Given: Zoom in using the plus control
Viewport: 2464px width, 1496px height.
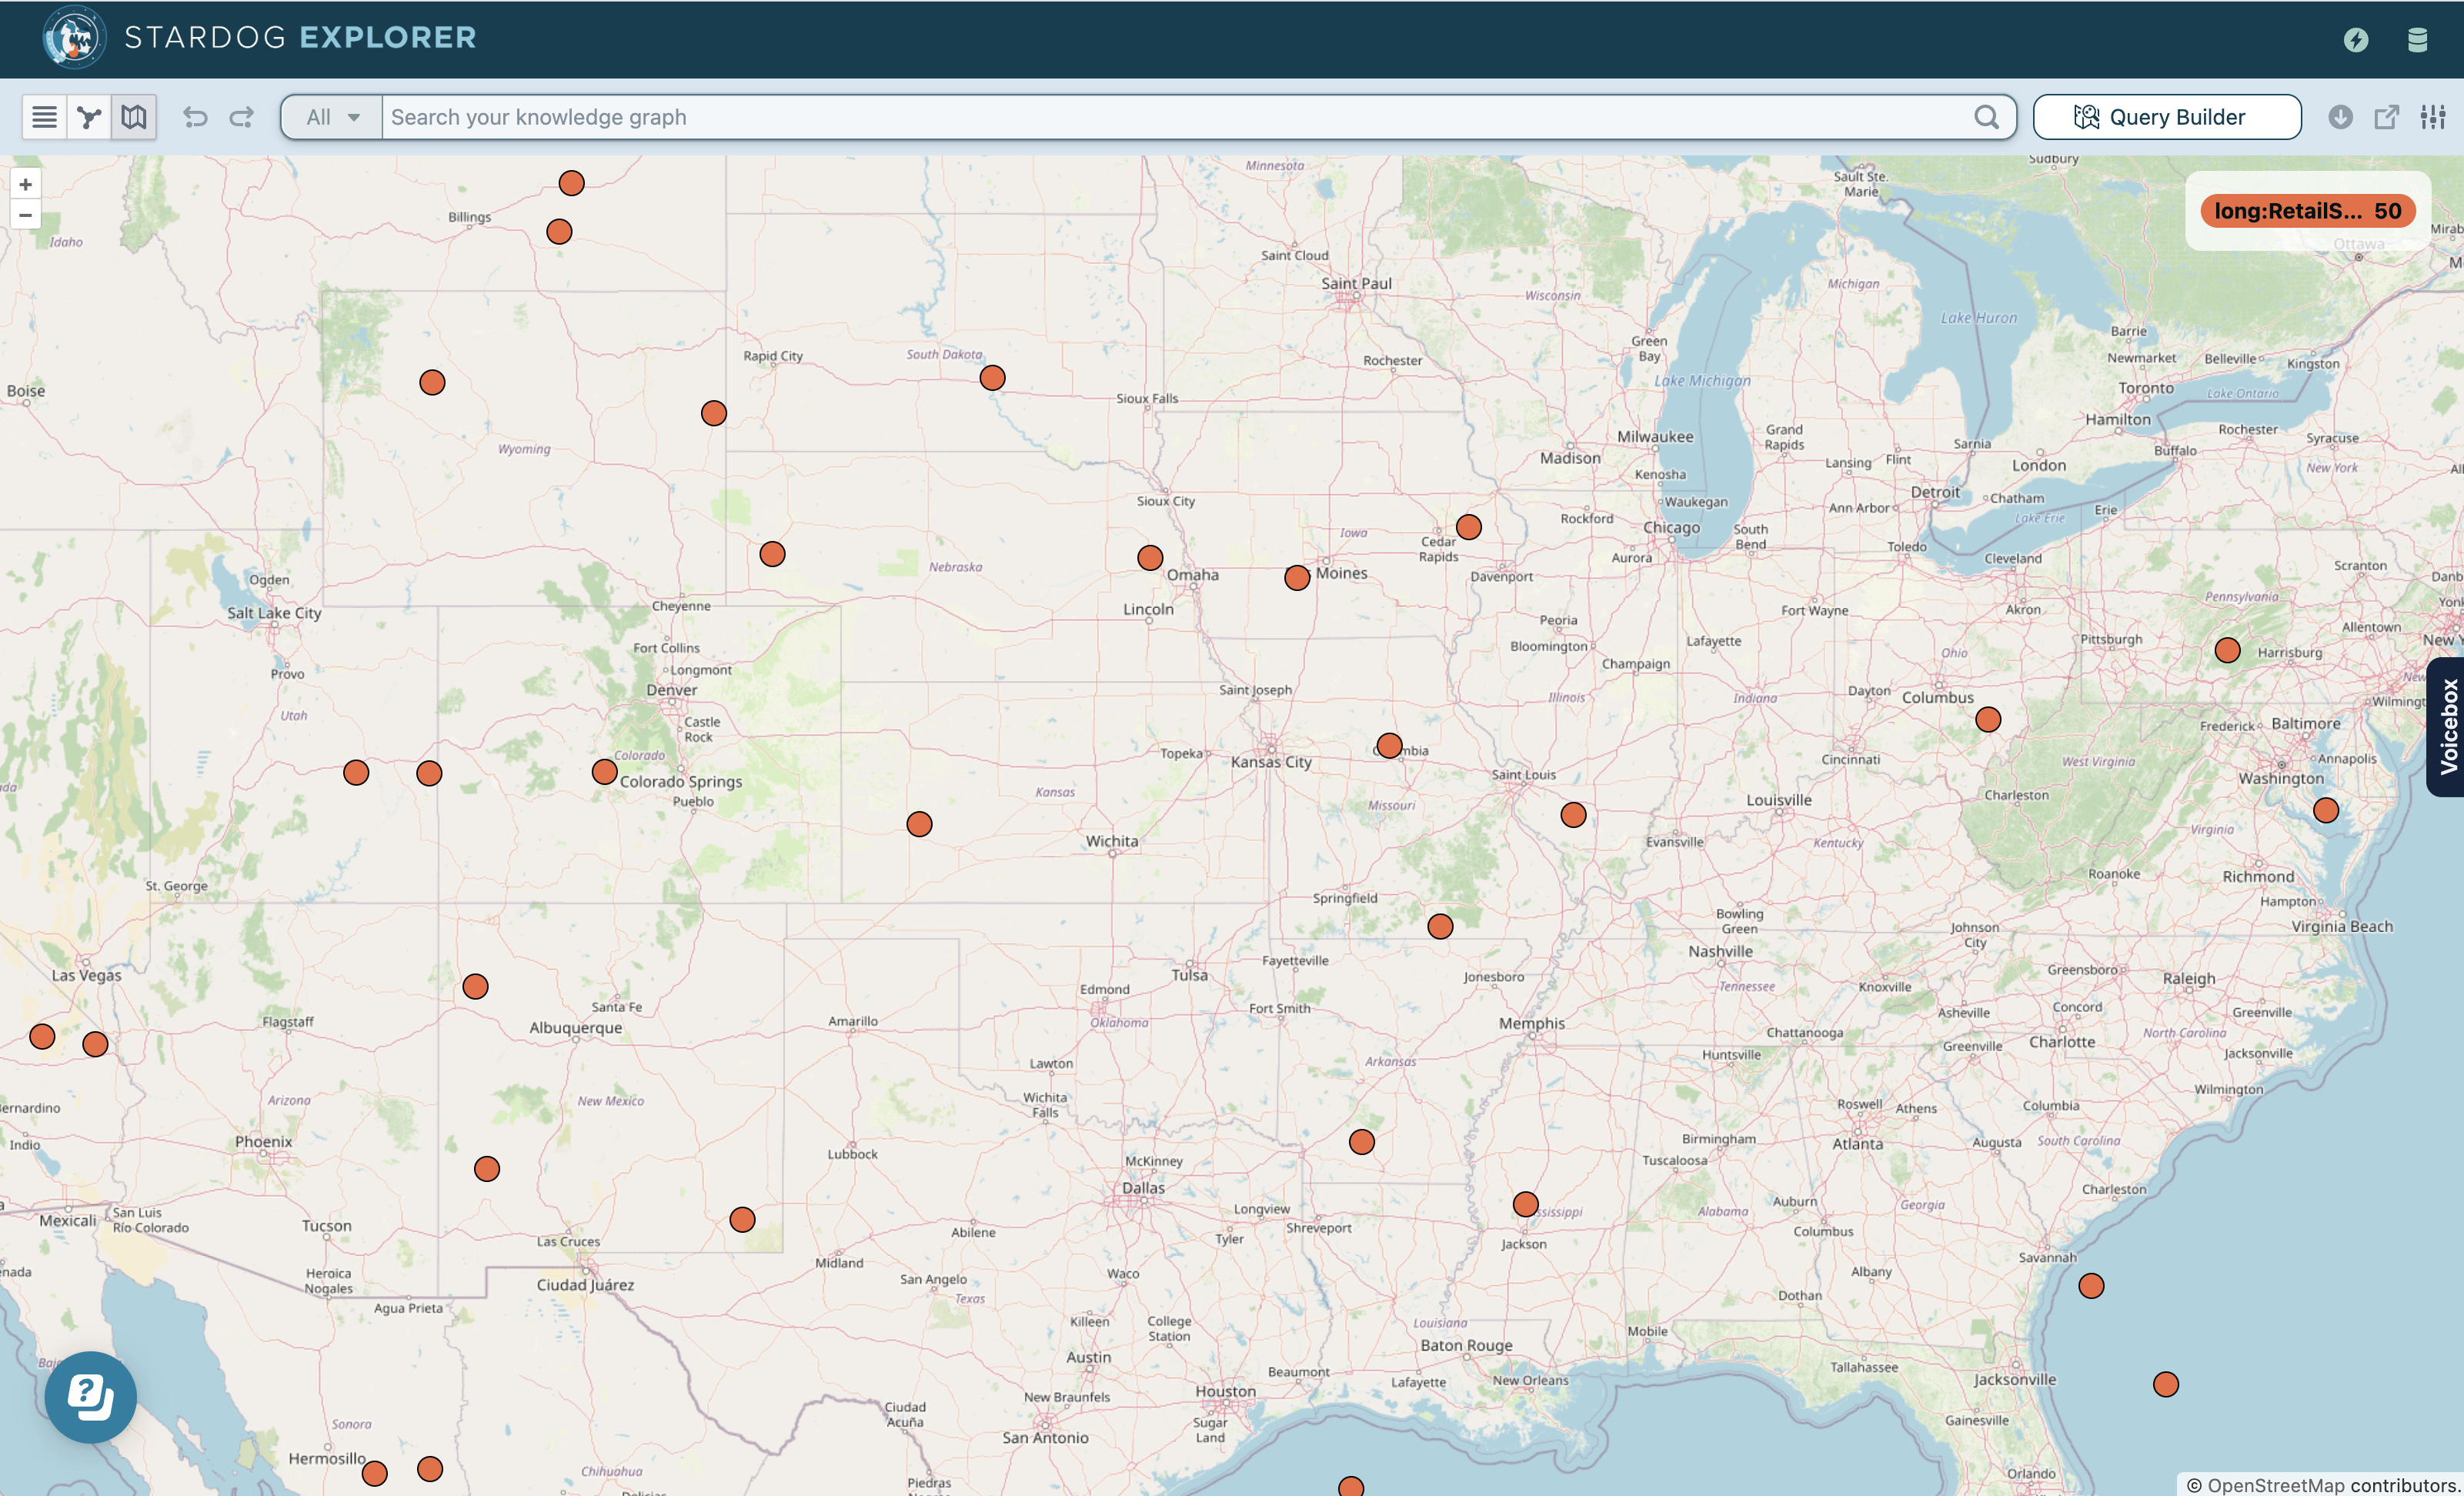Looking at the screenshot, I should point(25,183).
